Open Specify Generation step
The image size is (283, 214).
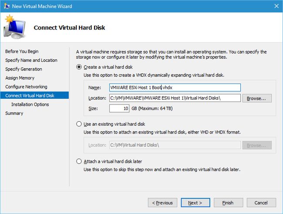(24, 69)
